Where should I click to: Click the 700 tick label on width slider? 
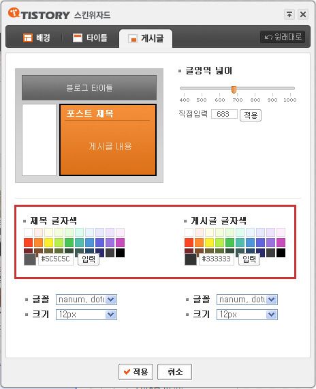(x=238, y=100)
